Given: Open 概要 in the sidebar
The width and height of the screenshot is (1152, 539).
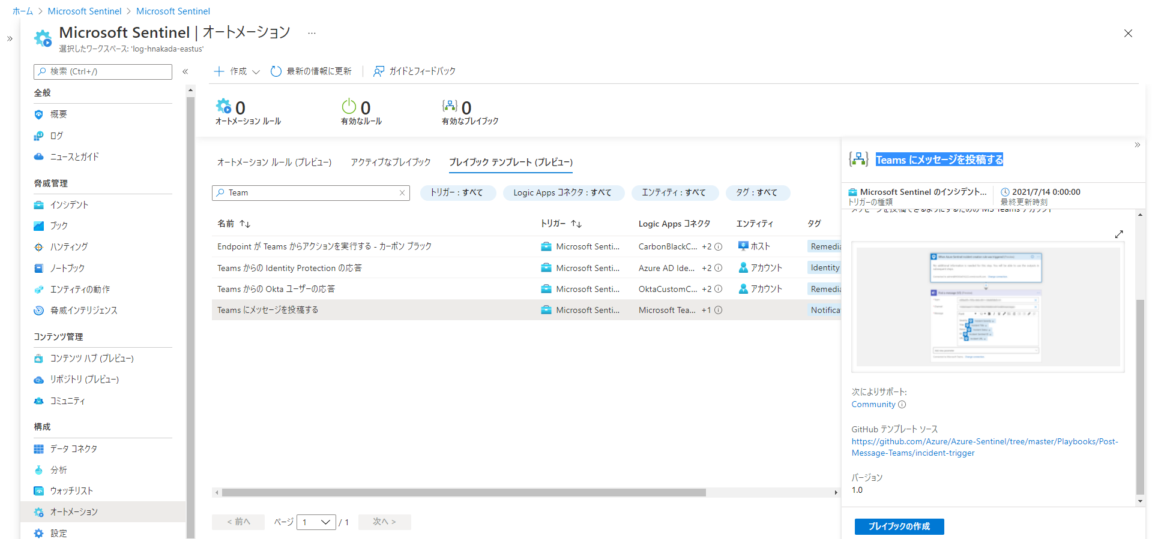Looking at the screenshot, I should pos(58,115).
